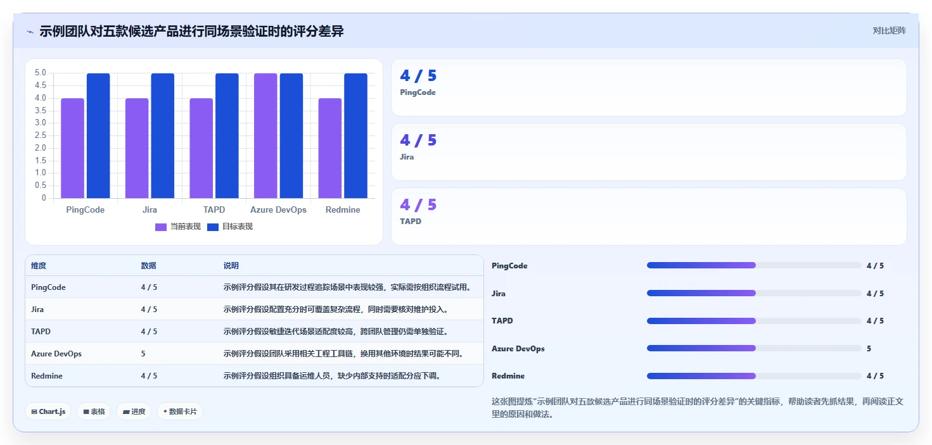The height and width of the screenshot is (445, 932).
Task: Open the PingCode 4 / 5 data card
Action: coord(649,87)
